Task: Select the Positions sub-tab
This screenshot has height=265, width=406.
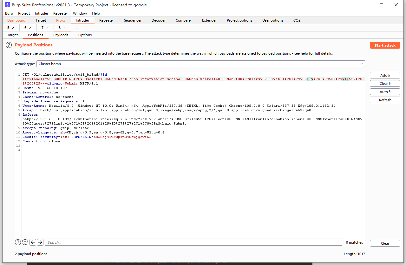Action: pos(36,35)
